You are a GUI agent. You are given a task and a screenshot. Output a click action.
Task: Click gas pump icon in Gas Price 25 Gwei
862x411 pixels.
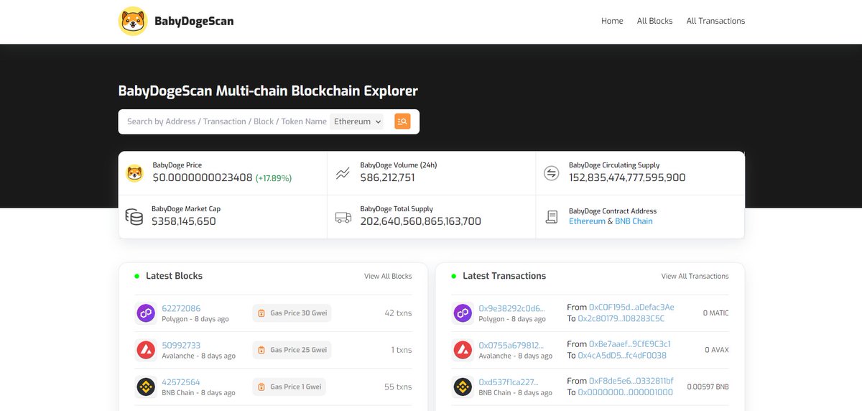coord(261,350)
